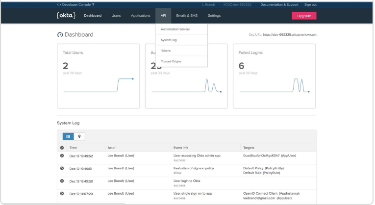Click the Failed Logins count 6
Image resolution: width=375 pixels, height=205 pixels.
click(241, 66)
